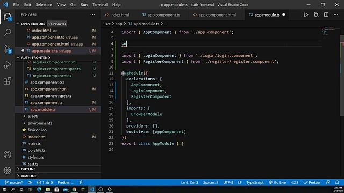Click the Synchronize Changes cloud icon

(x=30, y=182)
